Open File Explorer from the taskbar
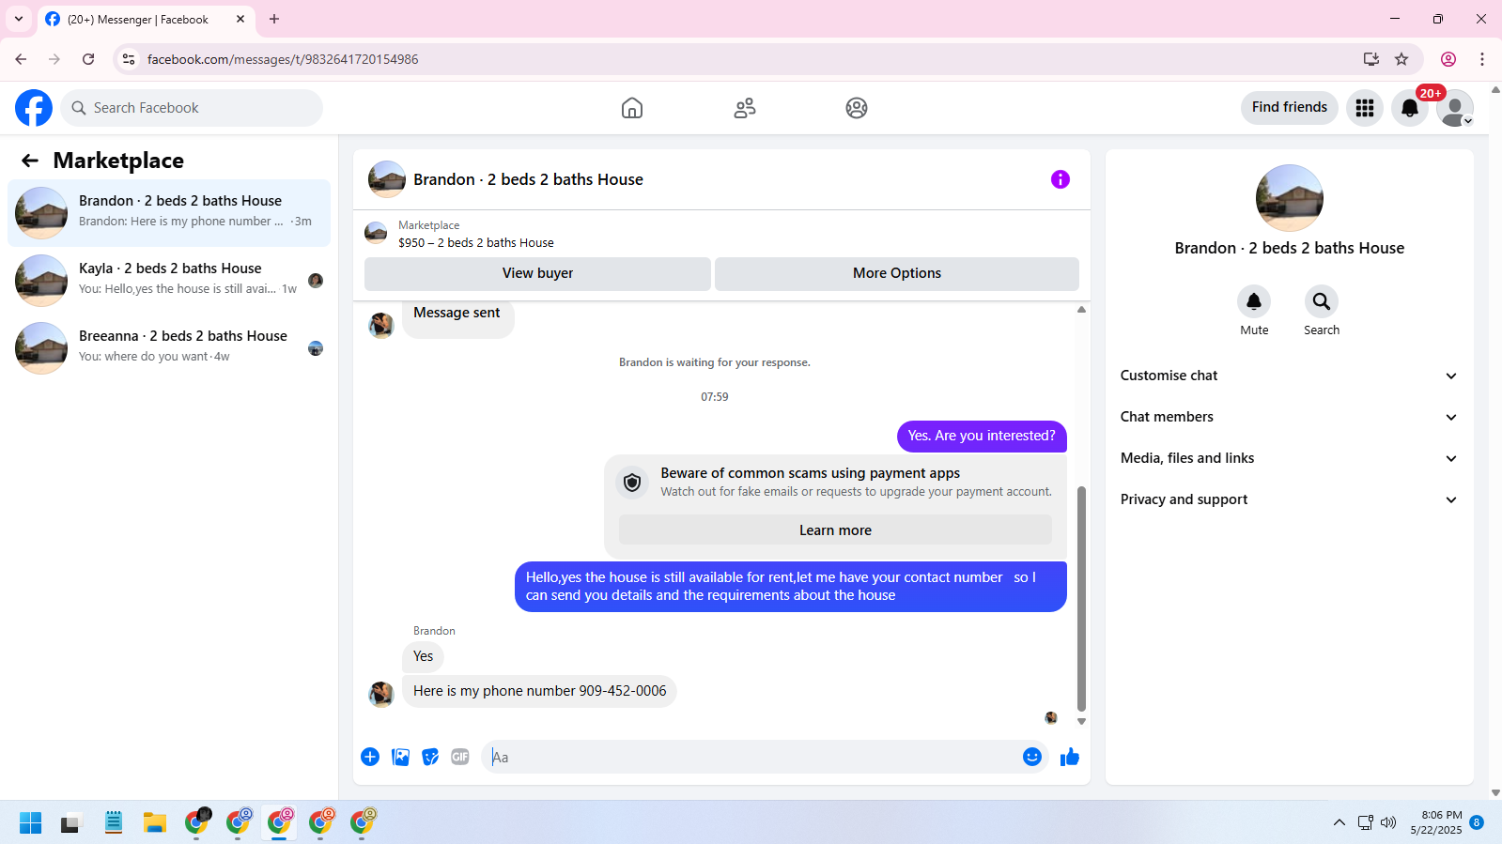1502x844 pixels. [155, 823]
